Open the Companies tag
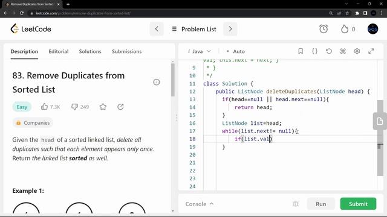Image resolution: width=387 pixels, height=217 pixels. click(x=33, y=123)
